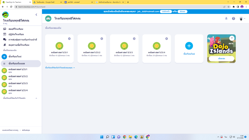Screen dimensions: 249x140
Task: Open สตอรี่โรงเรียน in sidebar
Action: [x=16, y=29]
